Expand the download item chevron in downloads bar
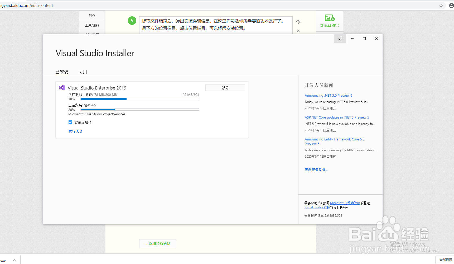Viewport: 454px width, 264px height. click(14, 260)
